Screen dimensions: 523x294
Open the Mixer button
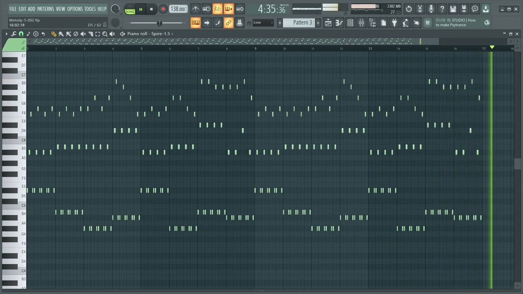361,23
